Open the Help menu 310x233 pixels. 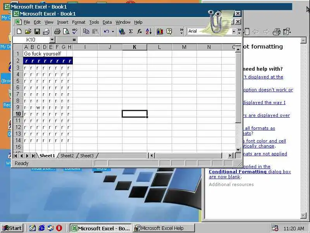138,22
